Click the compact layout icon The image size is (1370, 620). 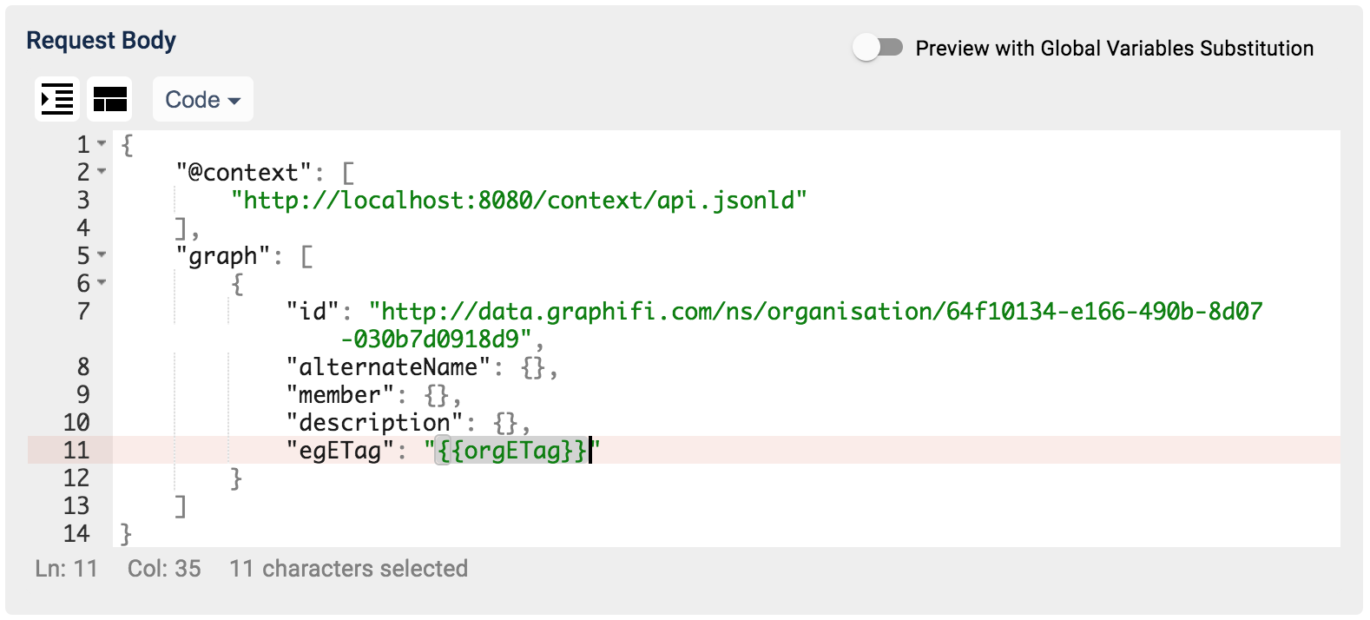110,99
